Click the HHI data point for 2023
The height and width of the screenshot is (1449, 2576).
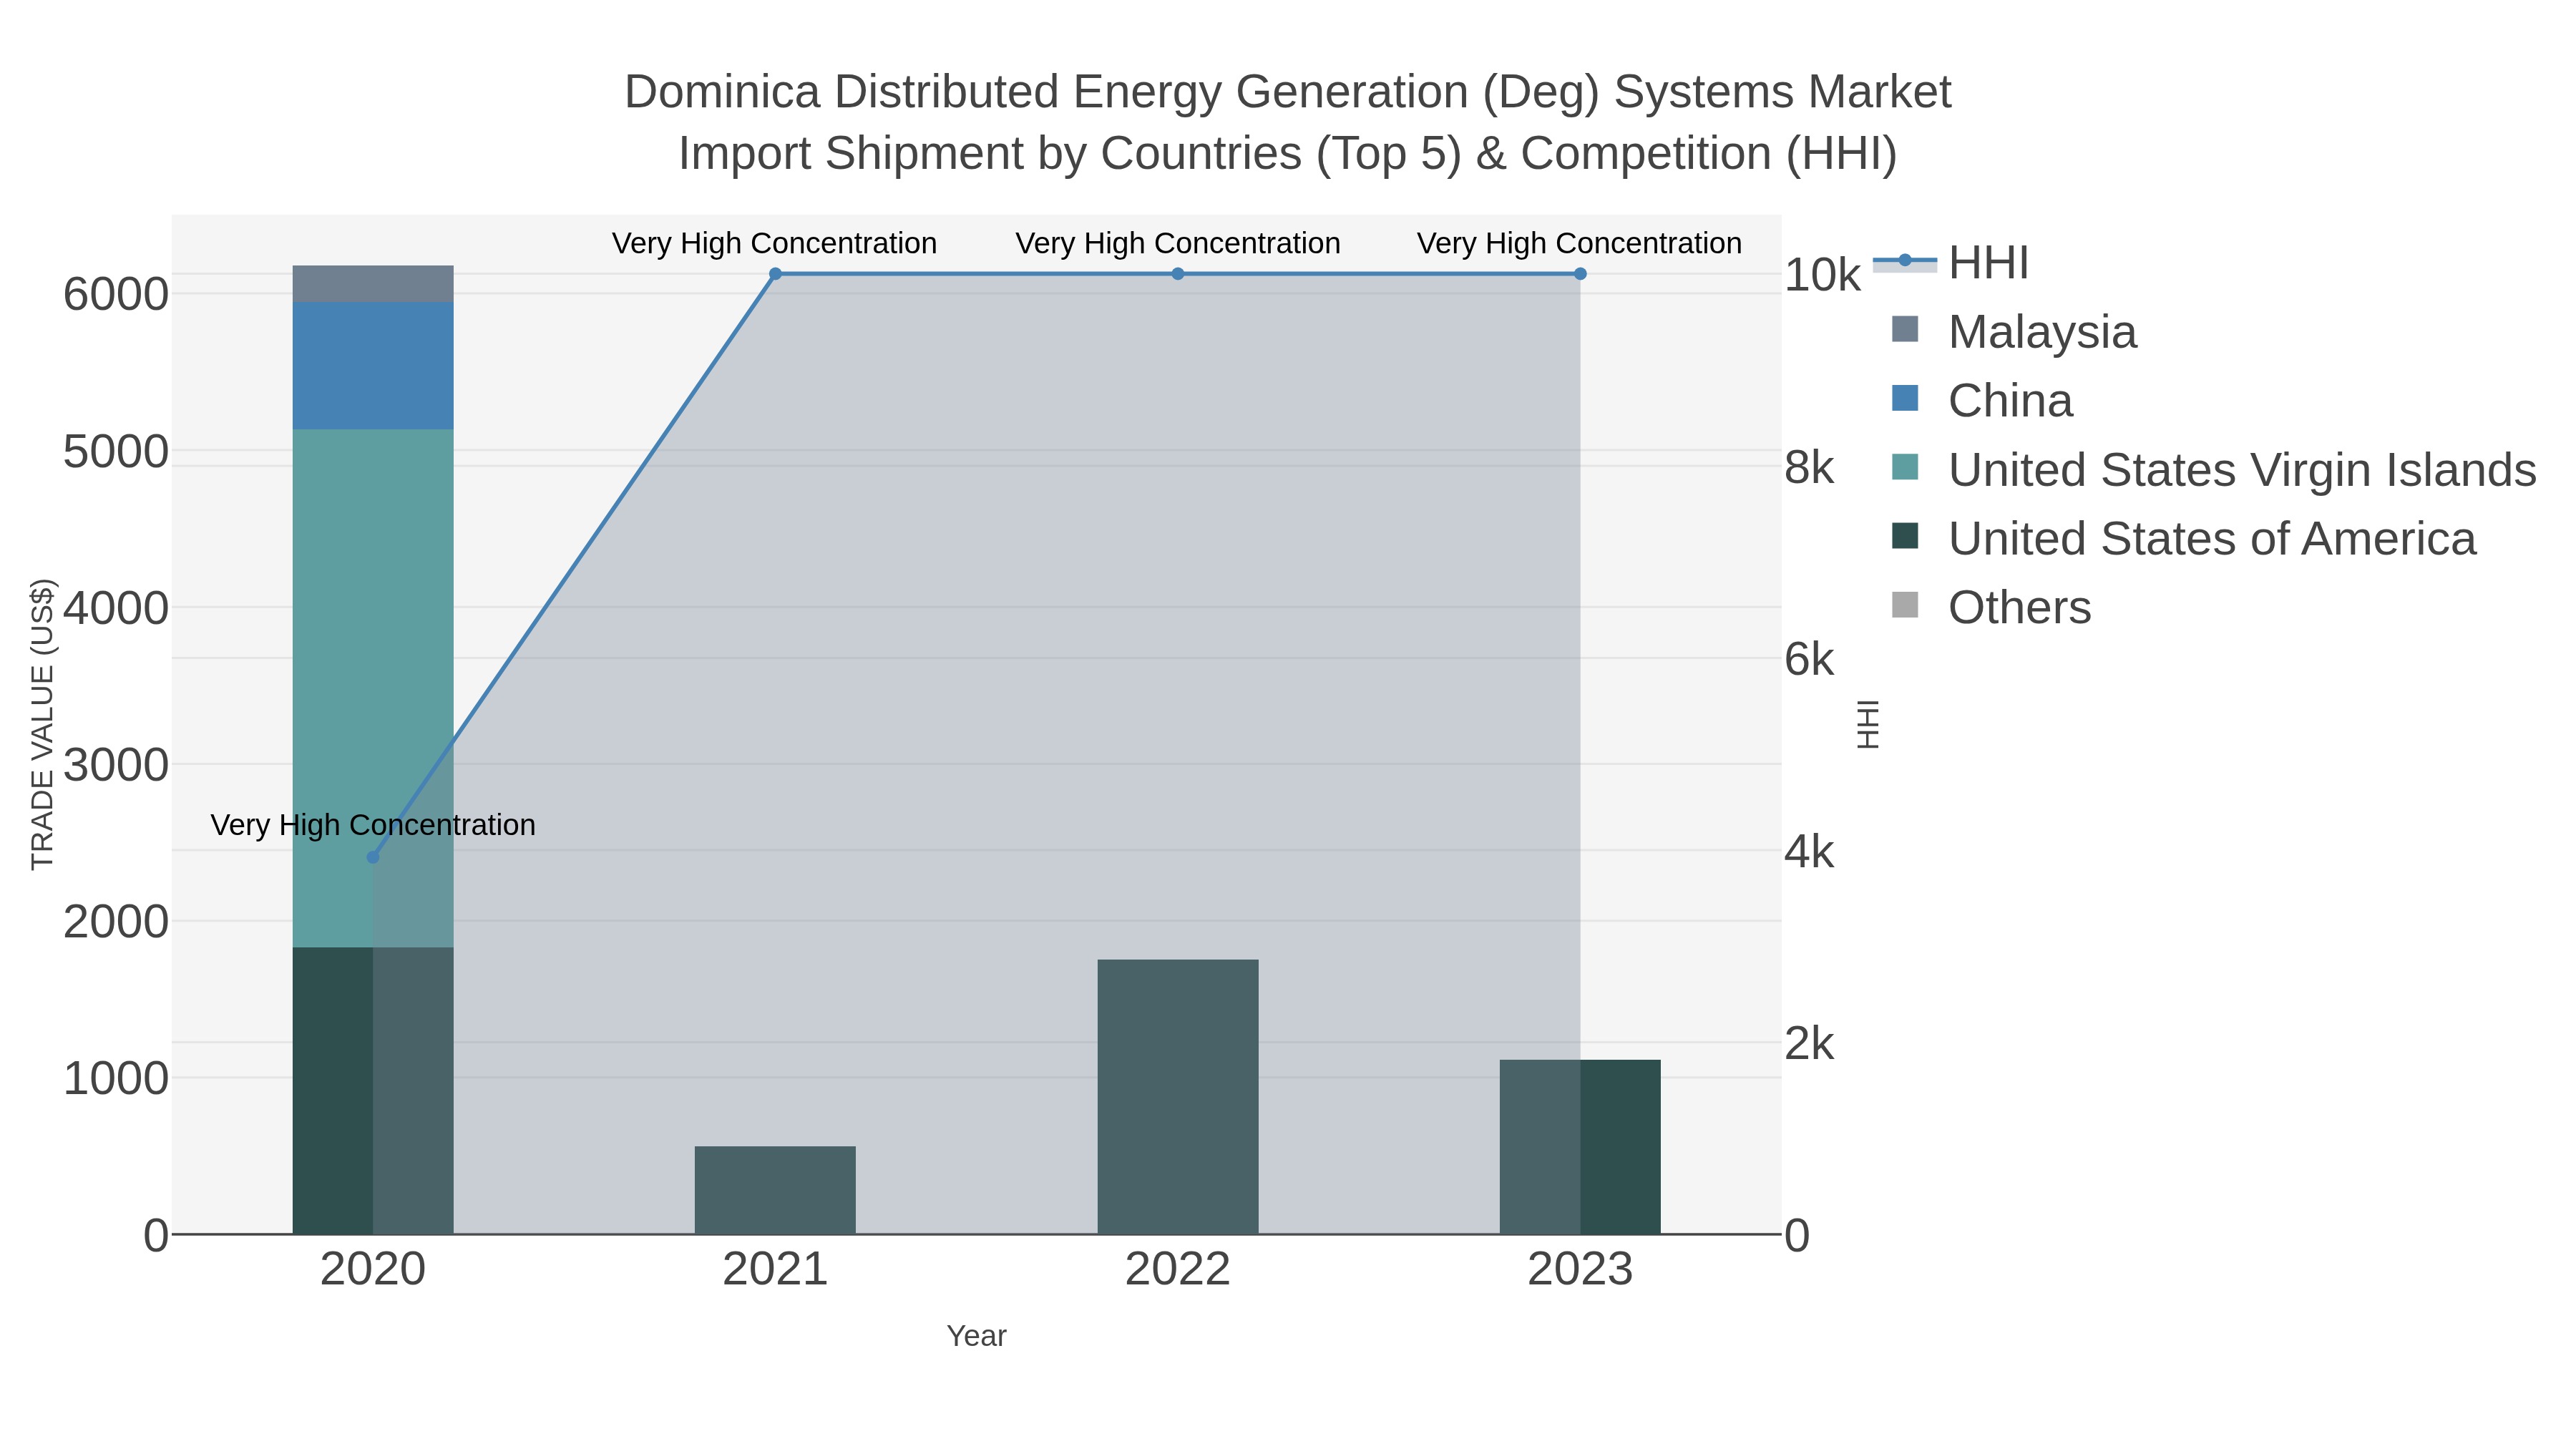tap(1580, 274)
